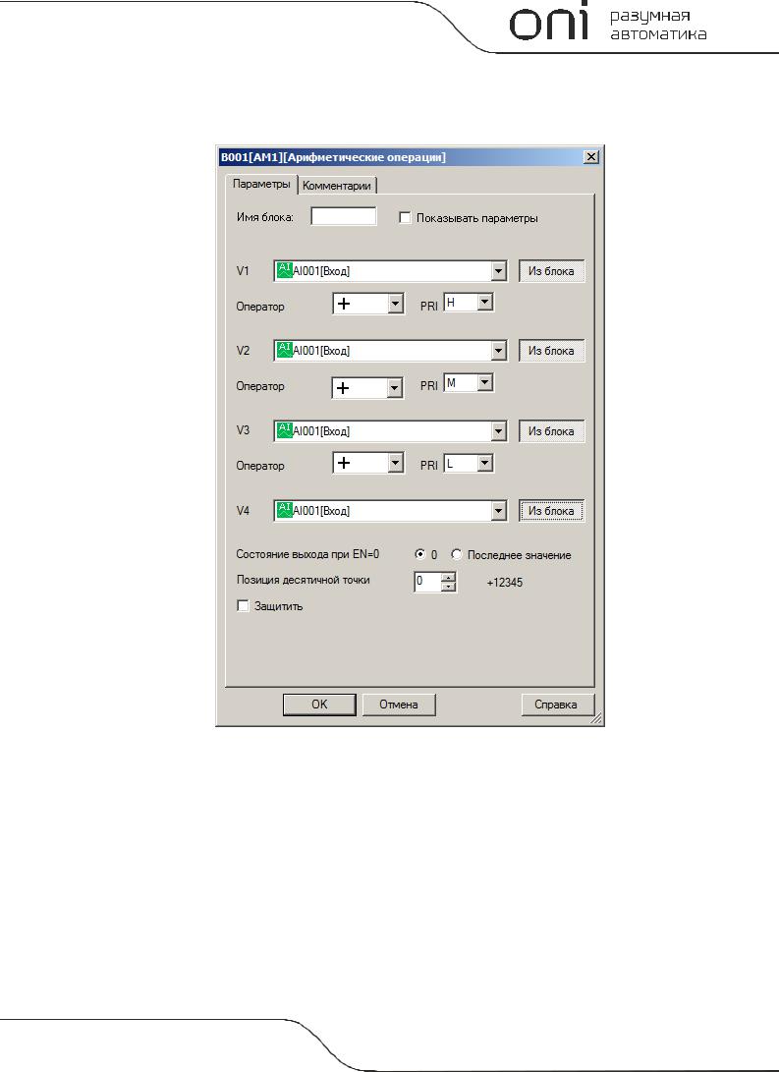
Task: Switch to the Комментарии tab
Action: 337,186
